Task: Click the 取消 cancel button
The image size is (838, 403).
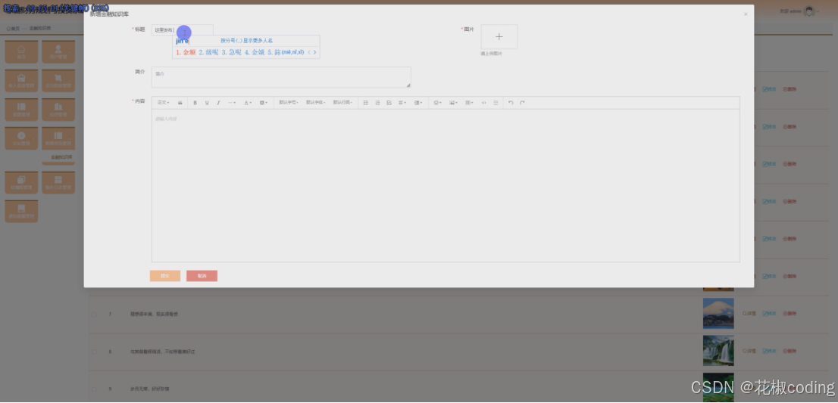Action: pyautogui.click(x=202, y=276)
